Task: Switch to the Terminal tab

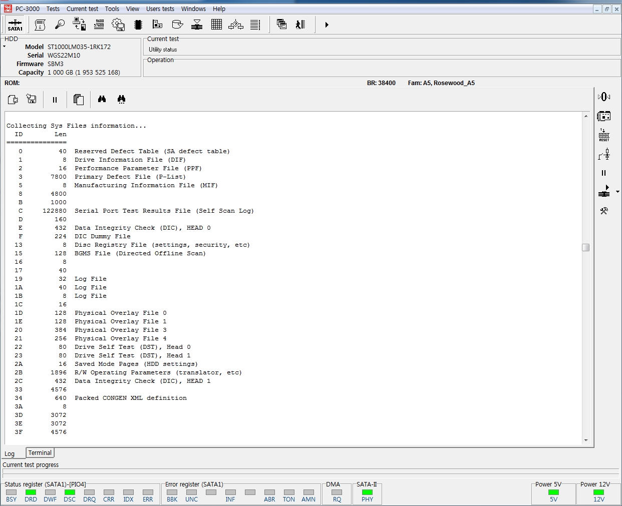Action: [40, 453]
